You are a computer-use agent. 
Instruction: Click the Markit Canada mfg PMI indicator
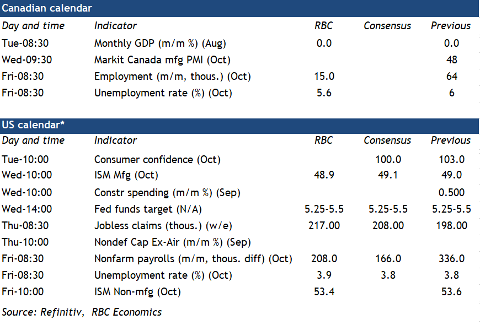(162, 59)
